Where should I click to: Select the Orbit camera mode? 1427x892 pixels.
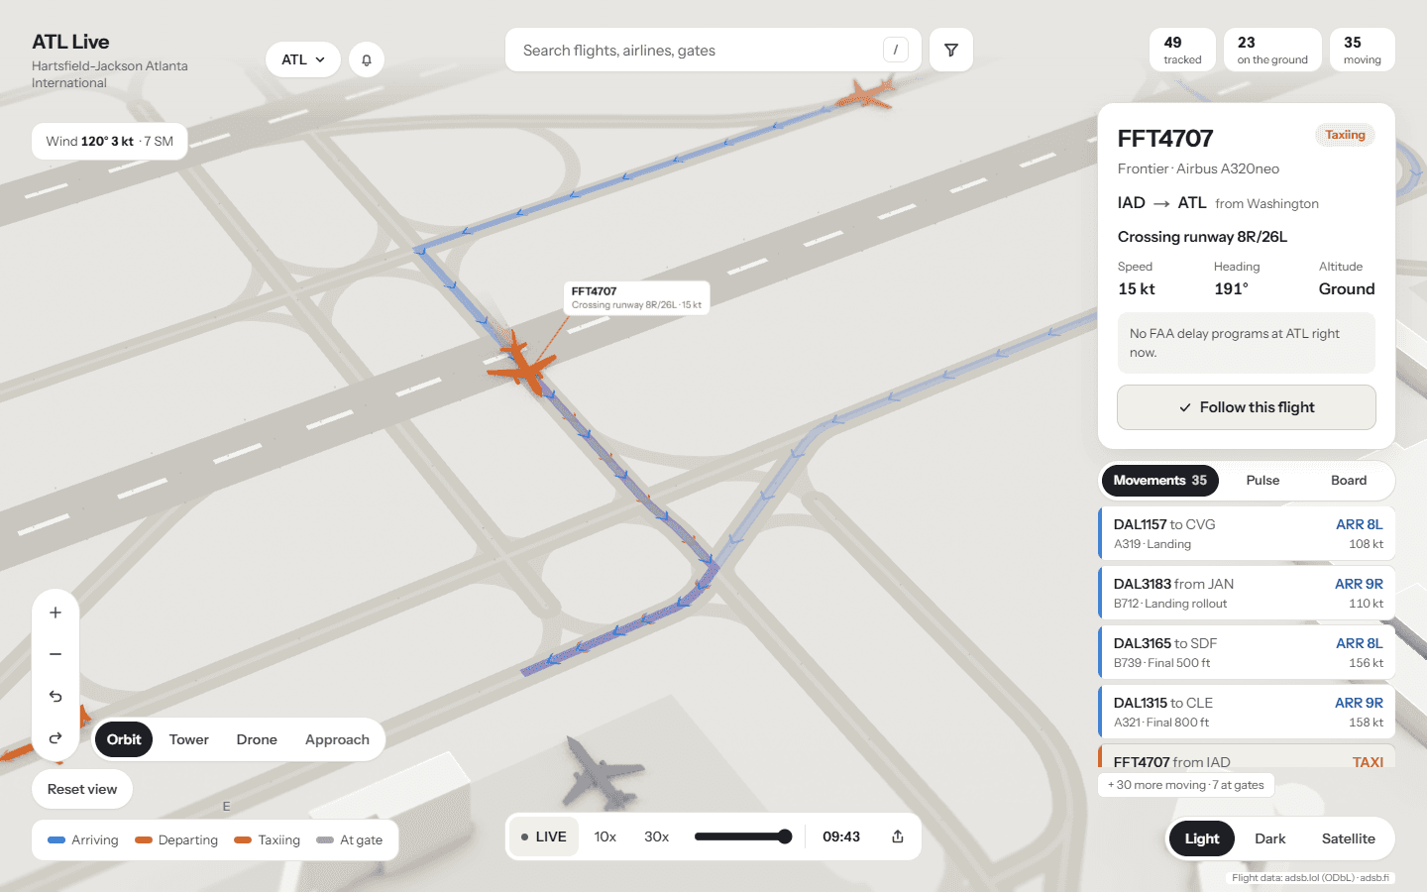124,739
